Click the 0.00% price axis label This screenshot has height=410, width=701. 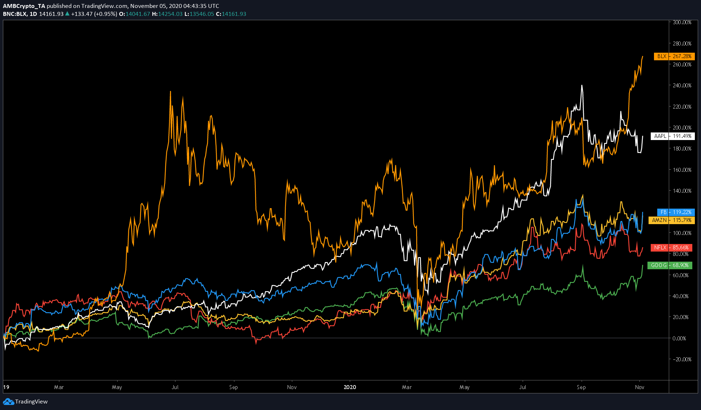click(x=679, y=338)
